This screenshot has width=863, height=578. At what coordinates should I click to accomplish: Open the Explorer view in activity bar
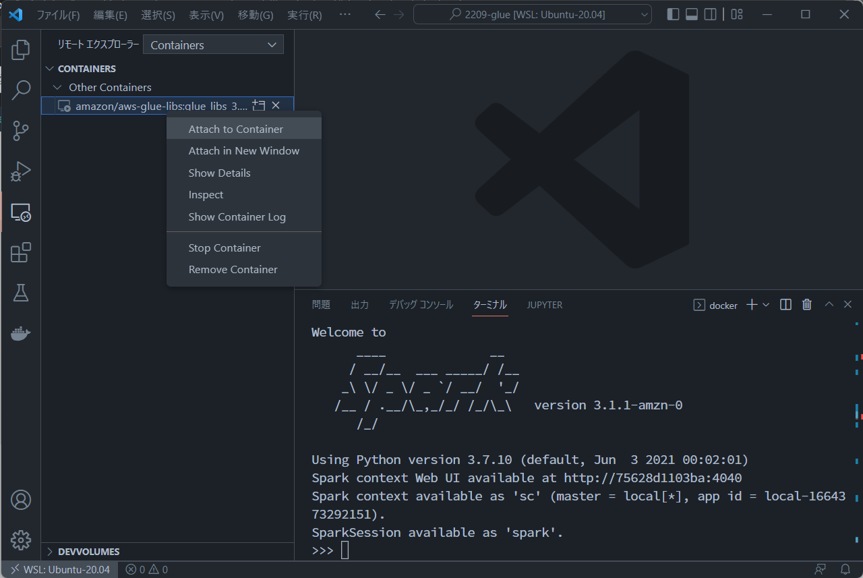21,49
